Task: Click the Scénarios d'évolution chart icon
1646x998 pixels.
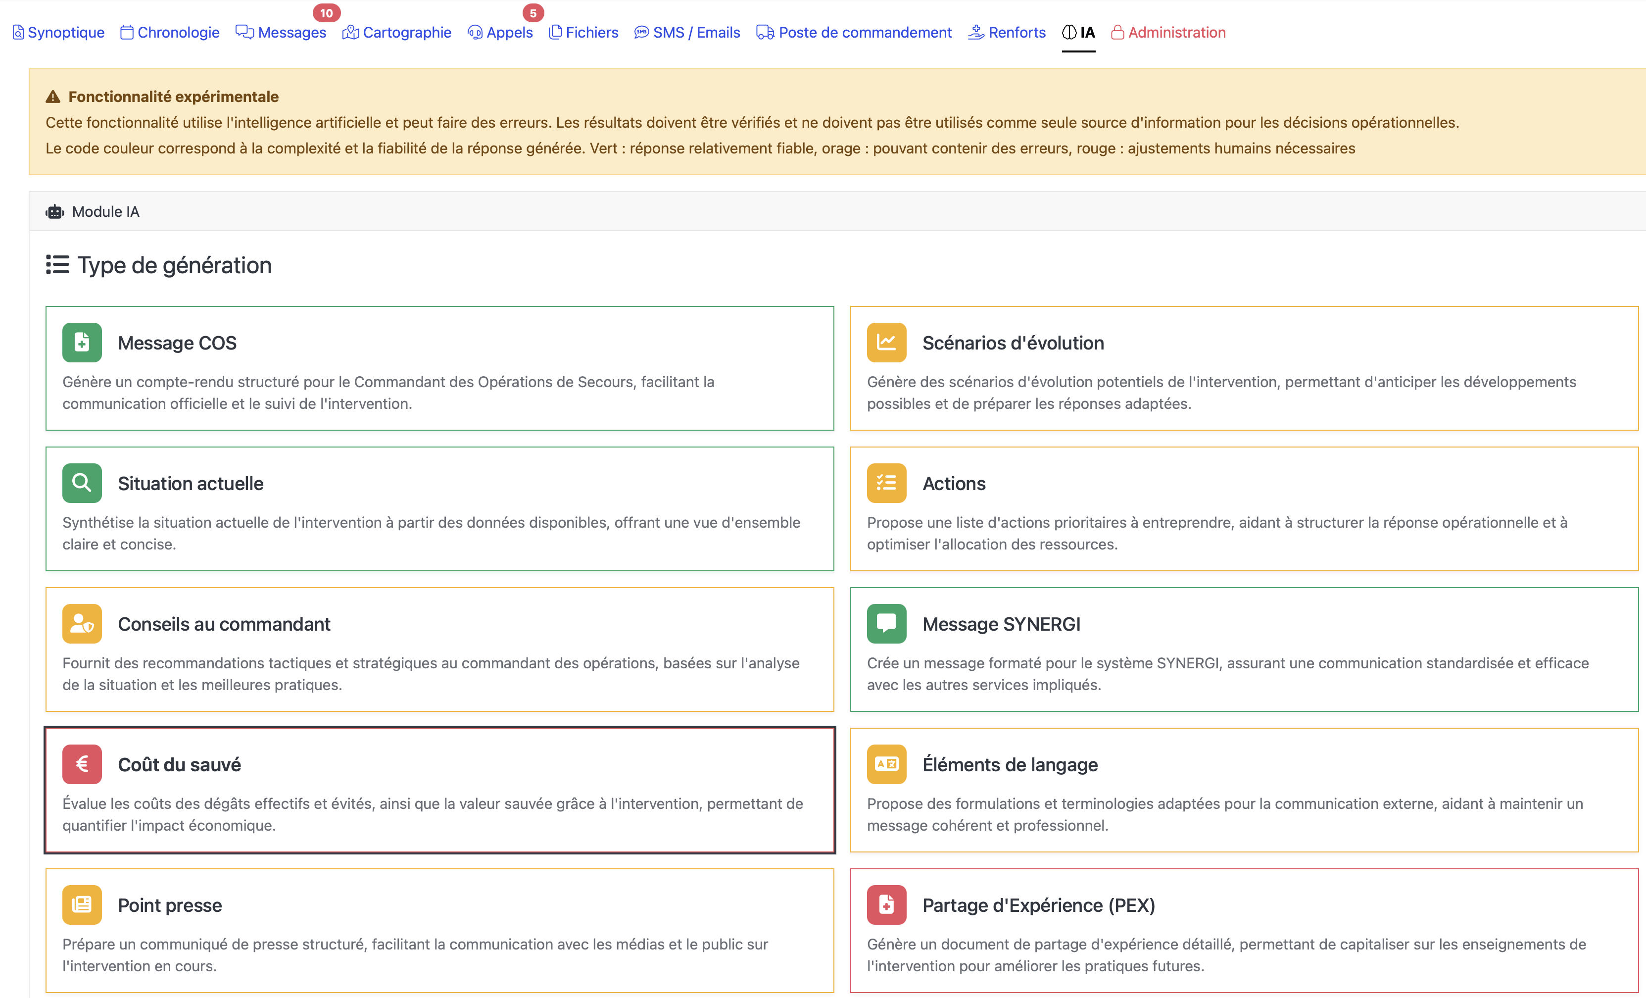Action: (x=886, y=342)
